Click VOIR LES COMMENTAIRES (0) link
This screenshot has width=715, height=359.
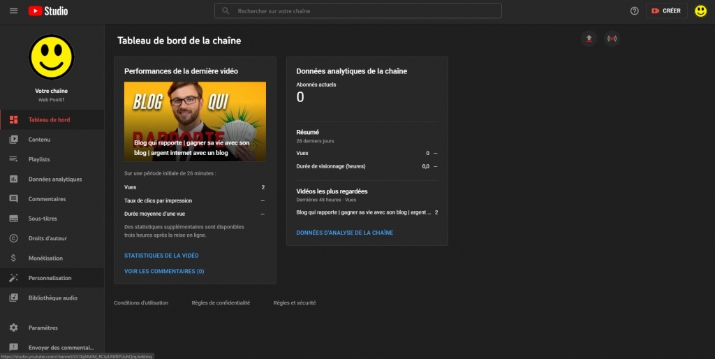[164, 271]
